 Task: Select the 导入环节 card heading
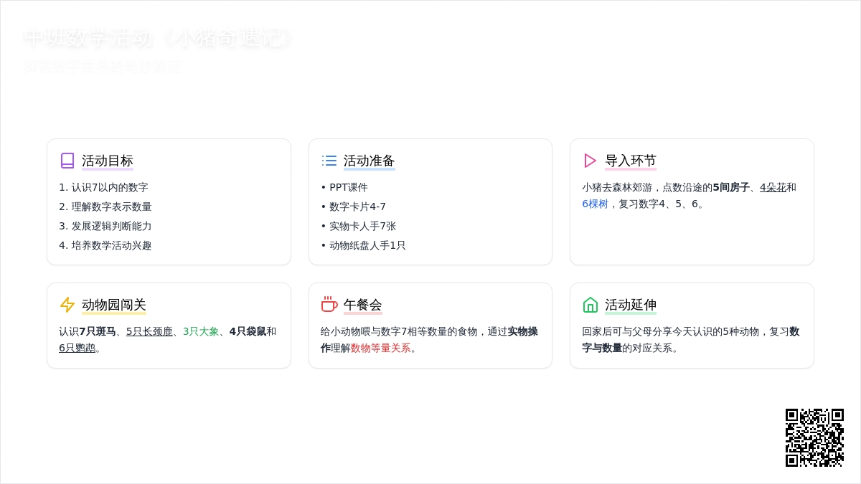pyautogui.click(x=631, y=161)
